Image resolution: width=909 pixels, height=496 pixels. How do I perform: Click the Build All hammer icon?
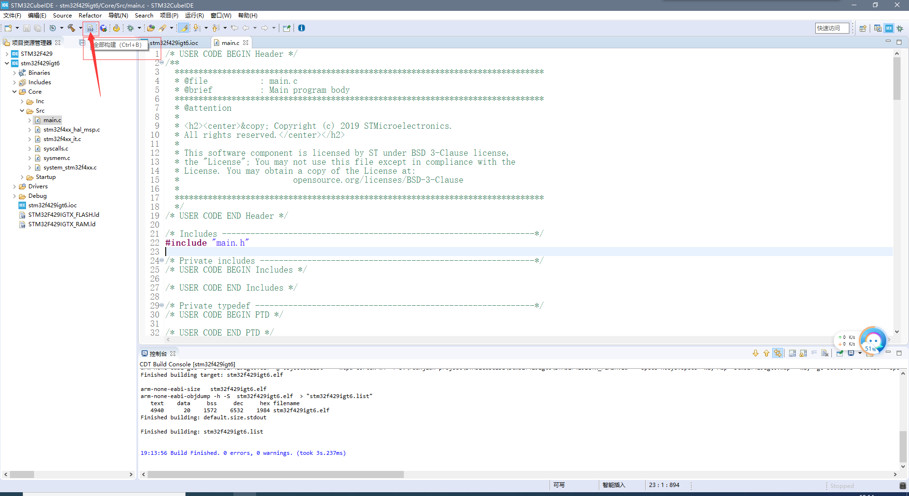(x=71, y=28)
